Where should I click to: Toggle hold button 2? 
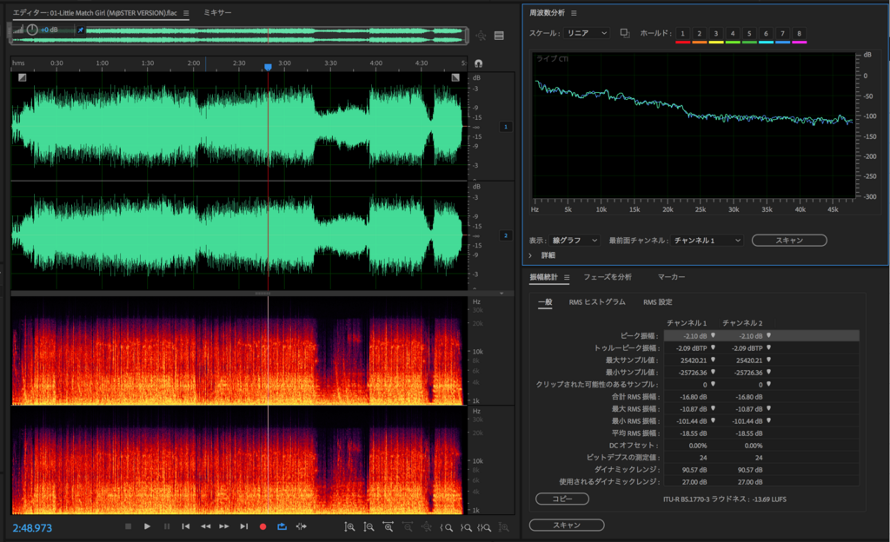[x=700, y=34]
